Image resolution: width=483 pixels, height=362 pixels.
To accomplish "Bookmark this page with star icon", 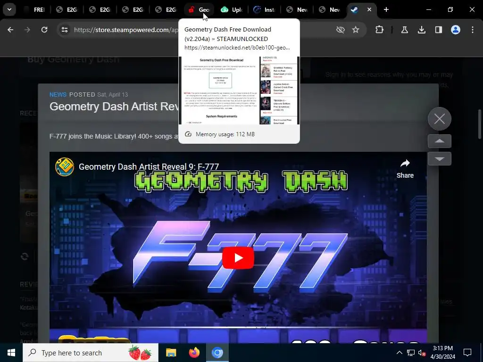I will point(356,30).
